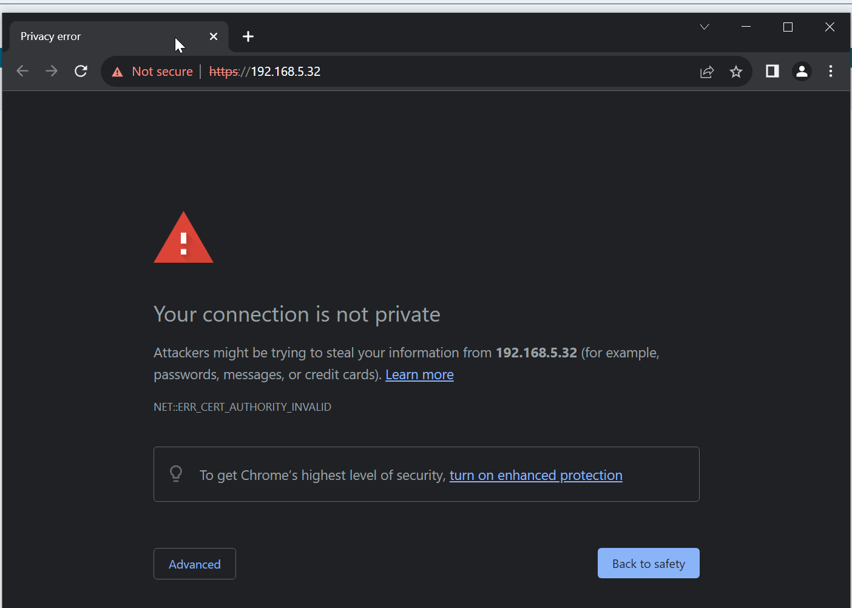This screenshot has height=608, width=852.
Task: Click the NET::ERR_CERT_AUTHORITY_INVALID error code
Action: tap(242, 407)
